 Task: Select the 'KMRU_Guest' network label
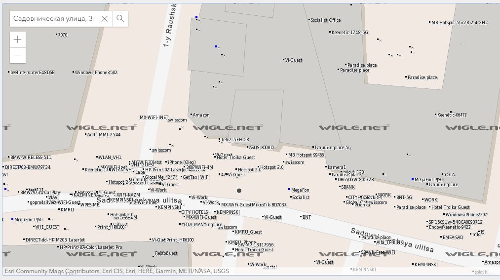pos(248,232)
